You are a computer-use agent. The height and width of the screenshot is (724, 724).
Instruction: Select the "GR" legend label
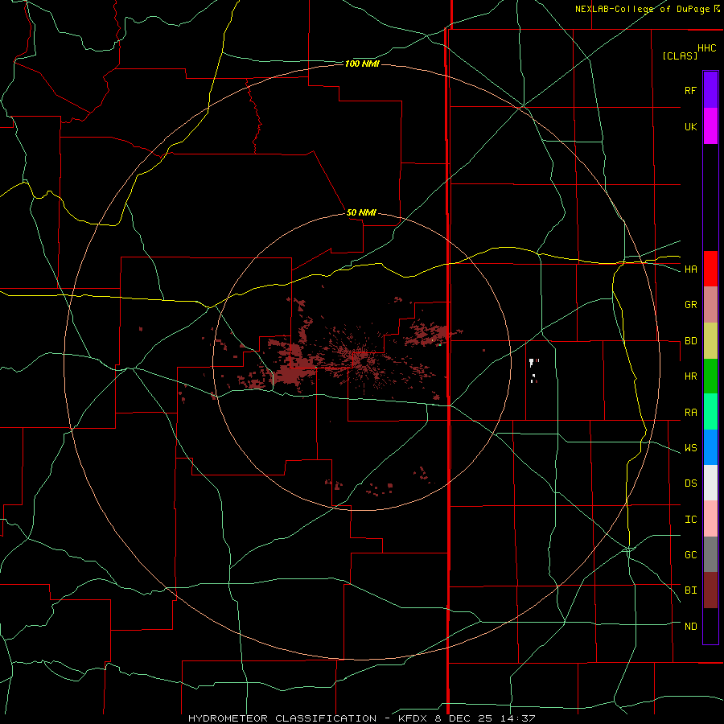coord(690,305)
